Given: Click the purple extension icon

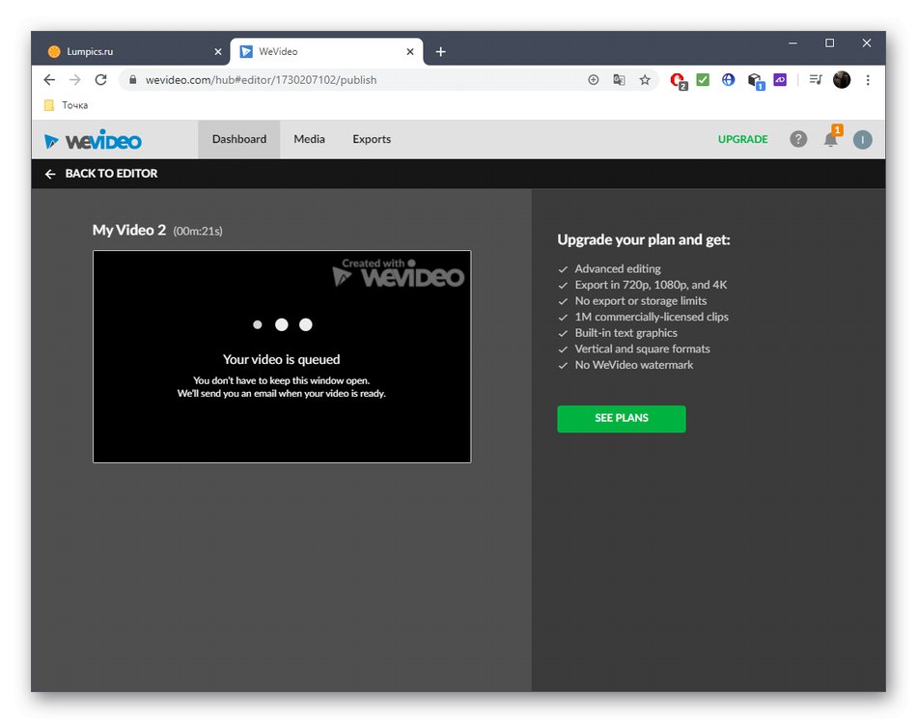Looking at the screenshot, I should click(x=780, y=79).
